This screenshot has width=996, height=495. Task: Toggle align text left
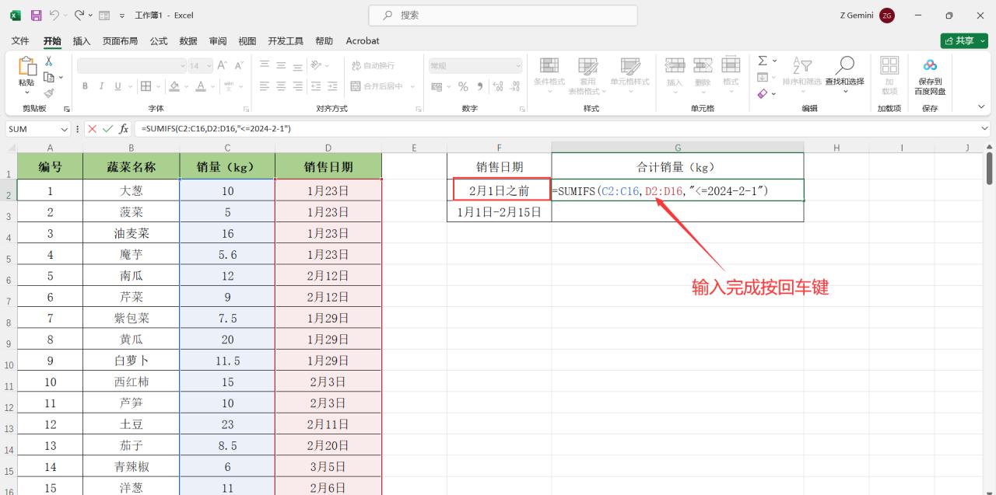265,86
